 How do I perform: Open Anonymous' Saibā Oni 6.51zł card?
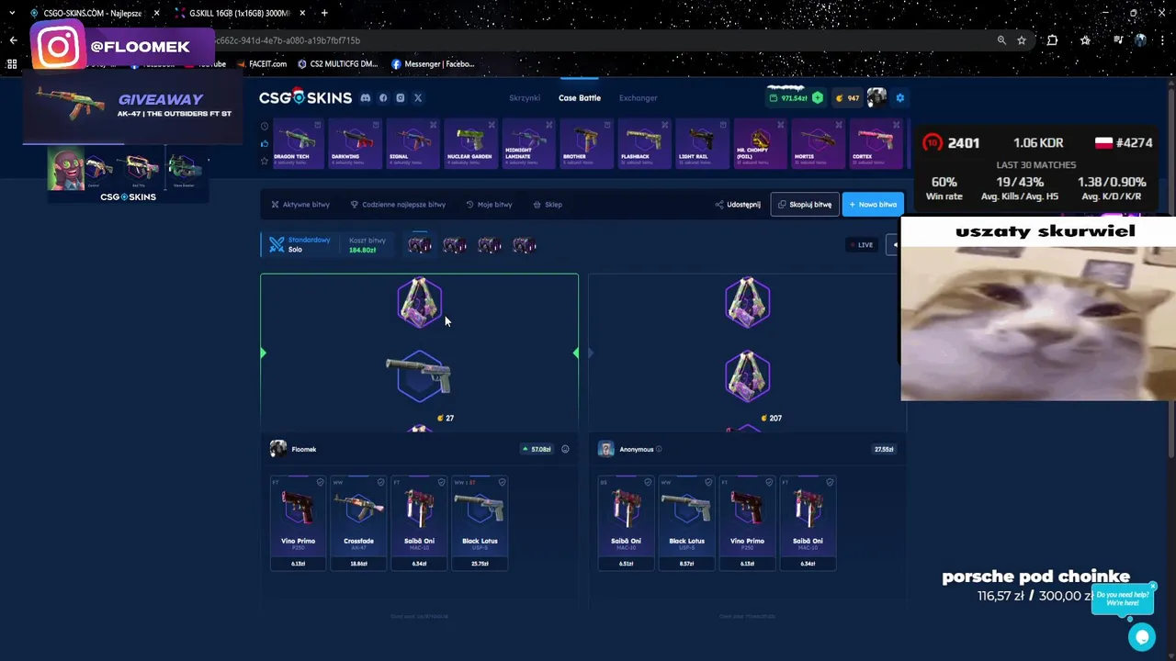pyautogui.click(x=627, y=522)
